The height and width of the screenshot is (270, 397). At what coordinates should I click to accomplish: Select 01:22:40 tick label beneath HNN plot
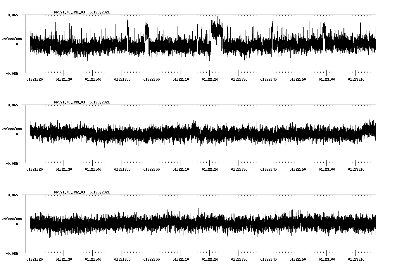click(268, 169)
